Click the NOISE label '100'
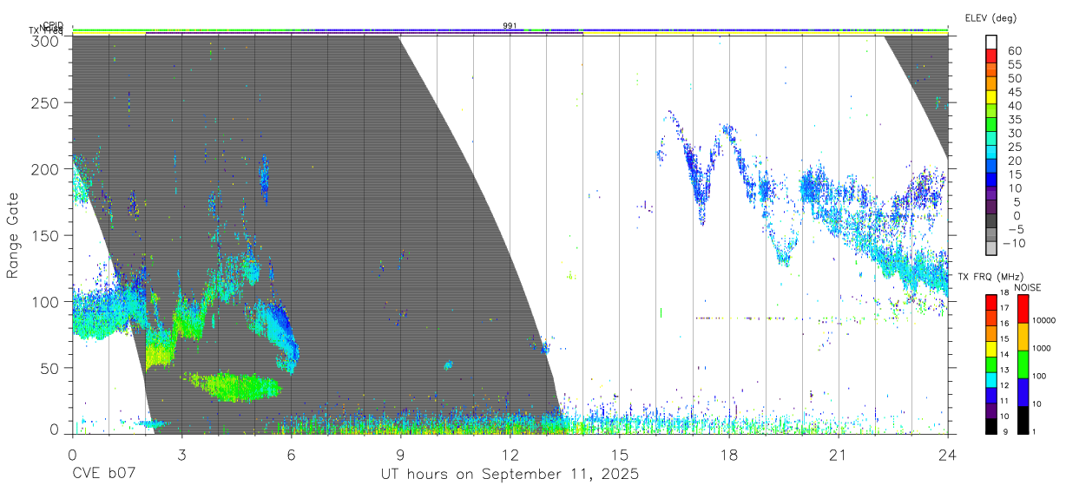This screenshot has height=492, width=1066. [1040, 377]
